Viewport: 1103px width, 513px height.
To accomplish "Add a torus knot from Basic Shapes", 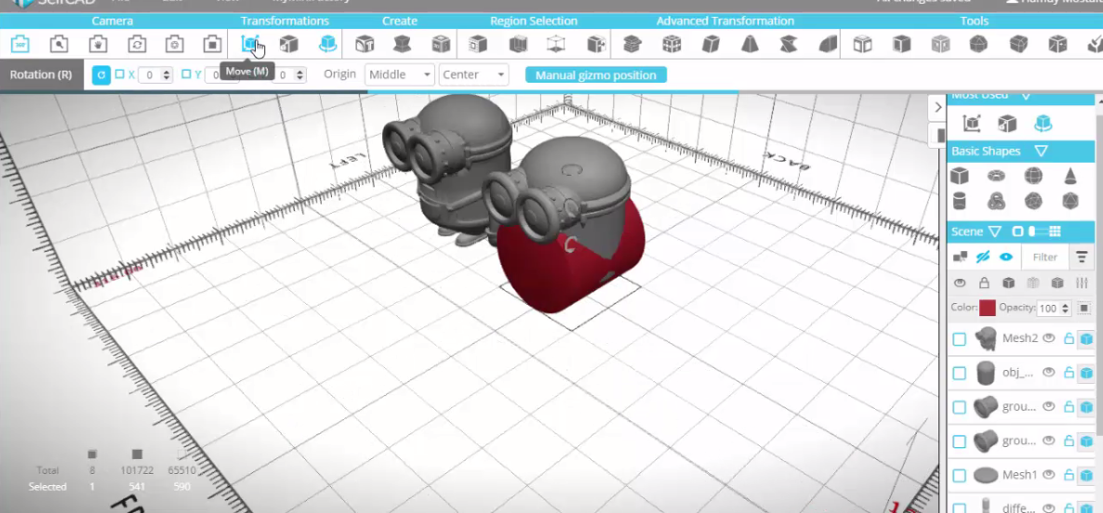I will pos(995,202).
